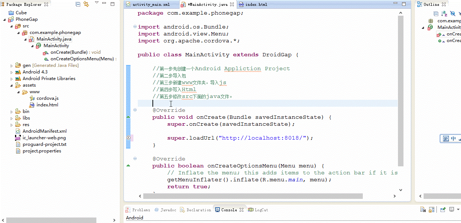
Task: Toggle Hide Fields in Outline
Action: pos(453,14)
